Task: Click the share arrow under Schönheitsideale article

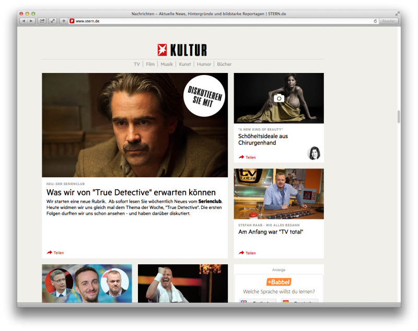Action: pyautogui.click(x=241, y=157)
